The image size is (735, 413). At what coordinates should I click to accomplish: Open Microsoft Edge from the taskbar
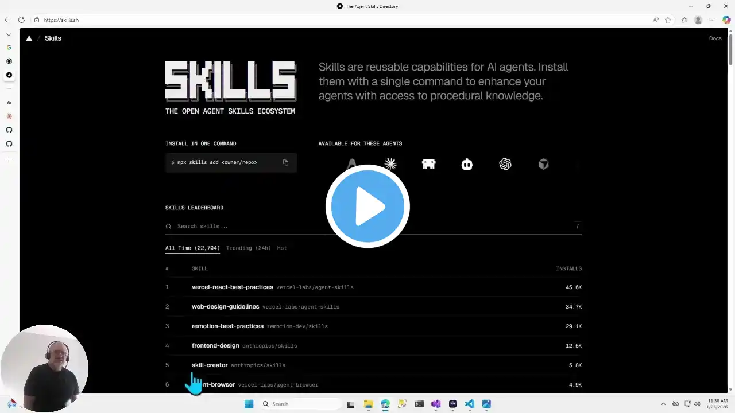[x=385, y=404]
